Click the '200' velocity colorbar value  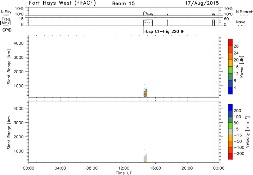(238, 111)
